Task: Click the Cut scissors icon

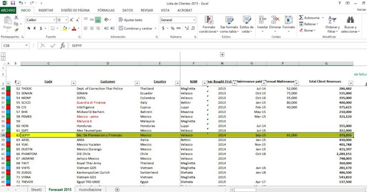Action: (16, 18)
